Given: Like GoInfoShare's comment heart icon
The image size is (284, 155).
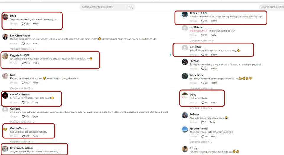Looking at the screenshot, I should click(x=23, y=136).
